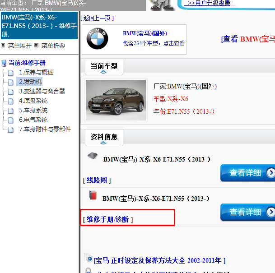Open 6.电气系统 in the tree
275x273 pixels.
pyautogui.click(x=33, y=120)
